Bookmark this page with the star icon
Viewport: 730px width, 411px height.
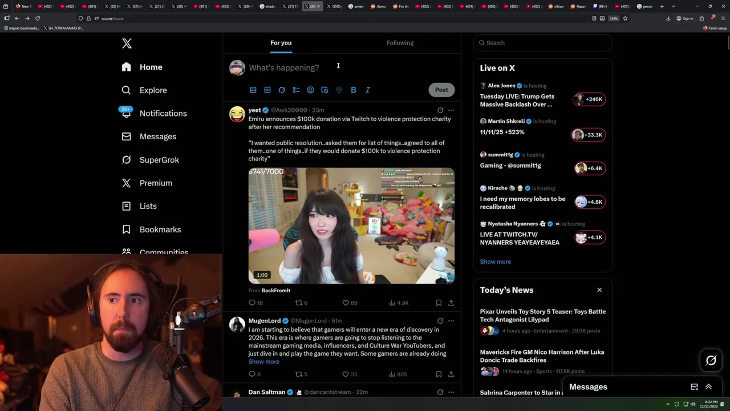click(625, 18)
